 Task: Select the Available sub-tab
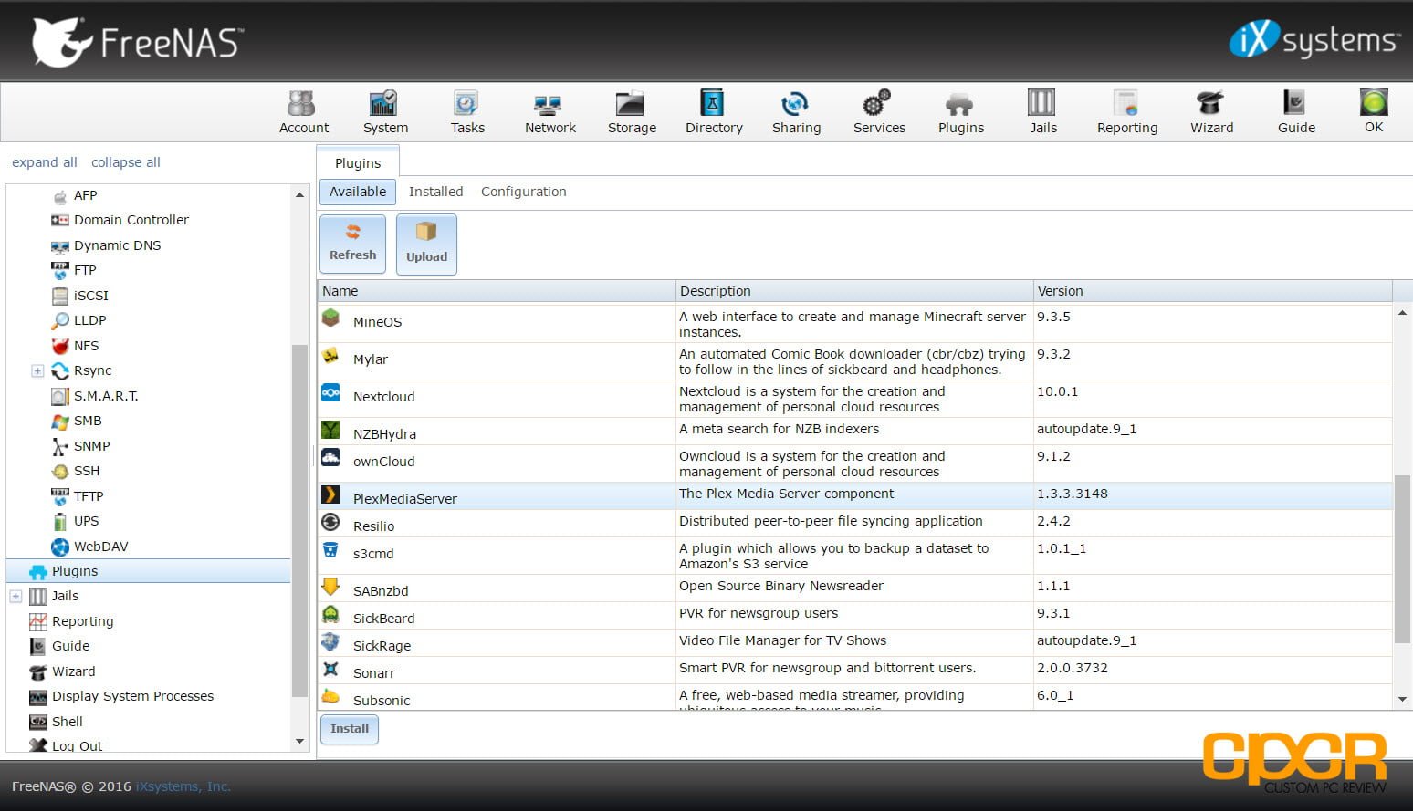[358, 192]
